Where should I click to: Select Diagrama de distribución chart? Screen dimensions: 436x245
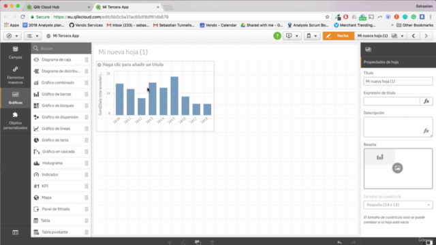coord(61,71)
